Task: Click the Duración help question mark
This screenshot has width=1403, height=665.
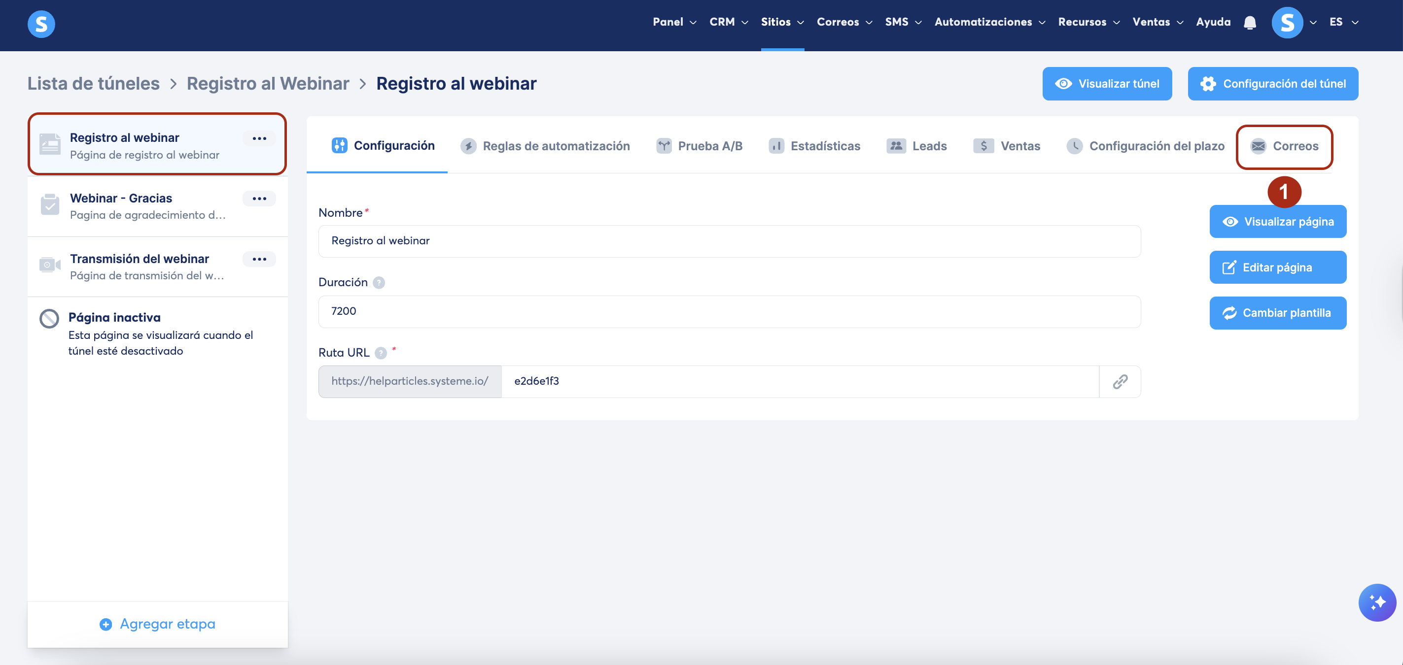Action: tap(379, 282)
